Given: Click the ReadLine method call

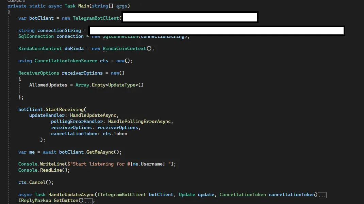Looking at the screenshot, I should 51,170.
